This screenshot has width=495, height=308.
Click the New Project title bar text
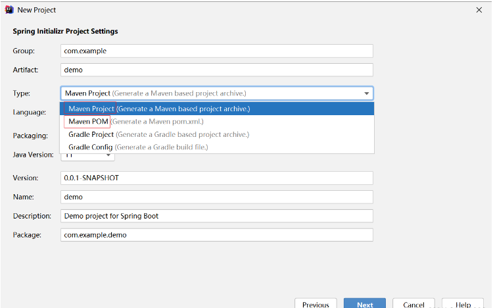(37, 10)
